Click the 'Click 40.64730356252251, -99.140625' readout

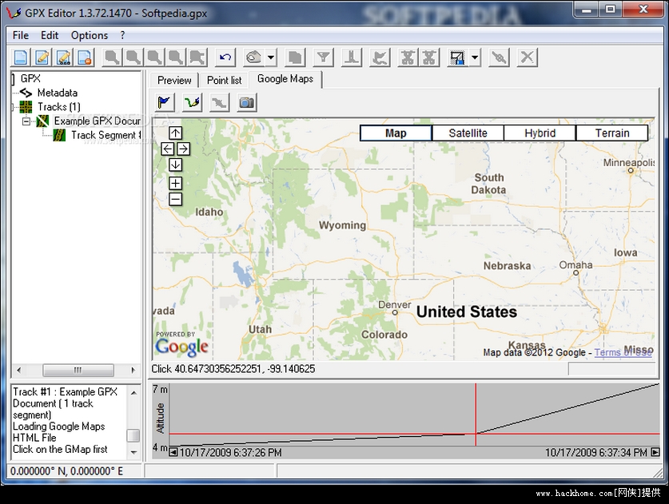point(233,369)
